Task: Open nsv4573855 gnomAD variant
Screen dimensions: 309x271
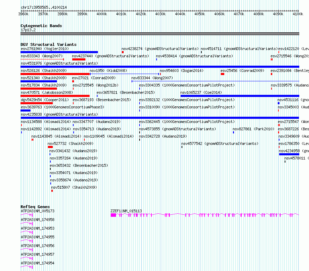Action: click(x=177, y=129)
